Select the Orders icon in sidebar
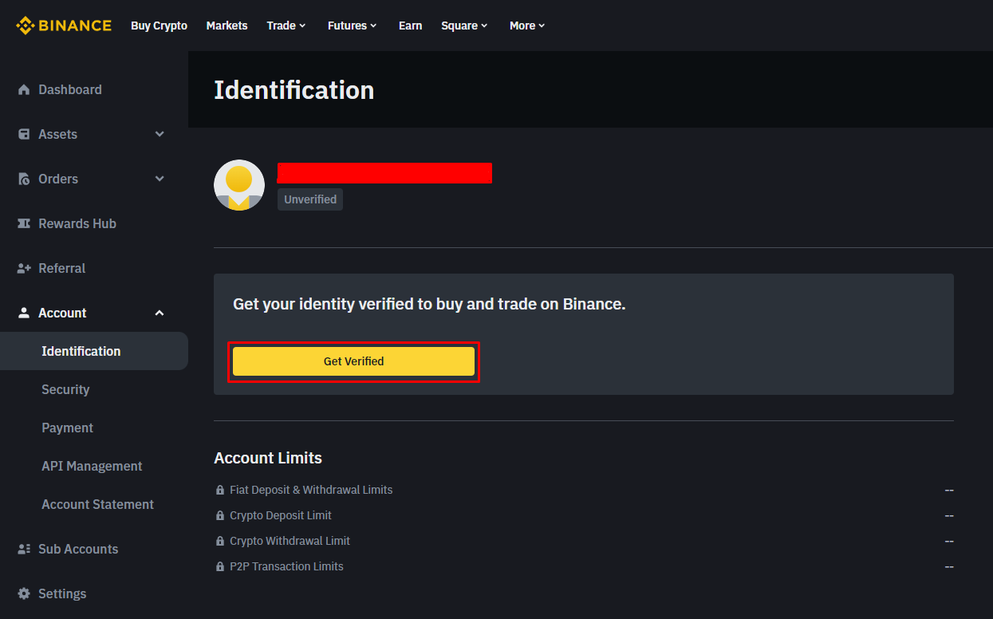The width and height of the screenshot is (993, 619). pyautogui.click(x=24, y=179)
